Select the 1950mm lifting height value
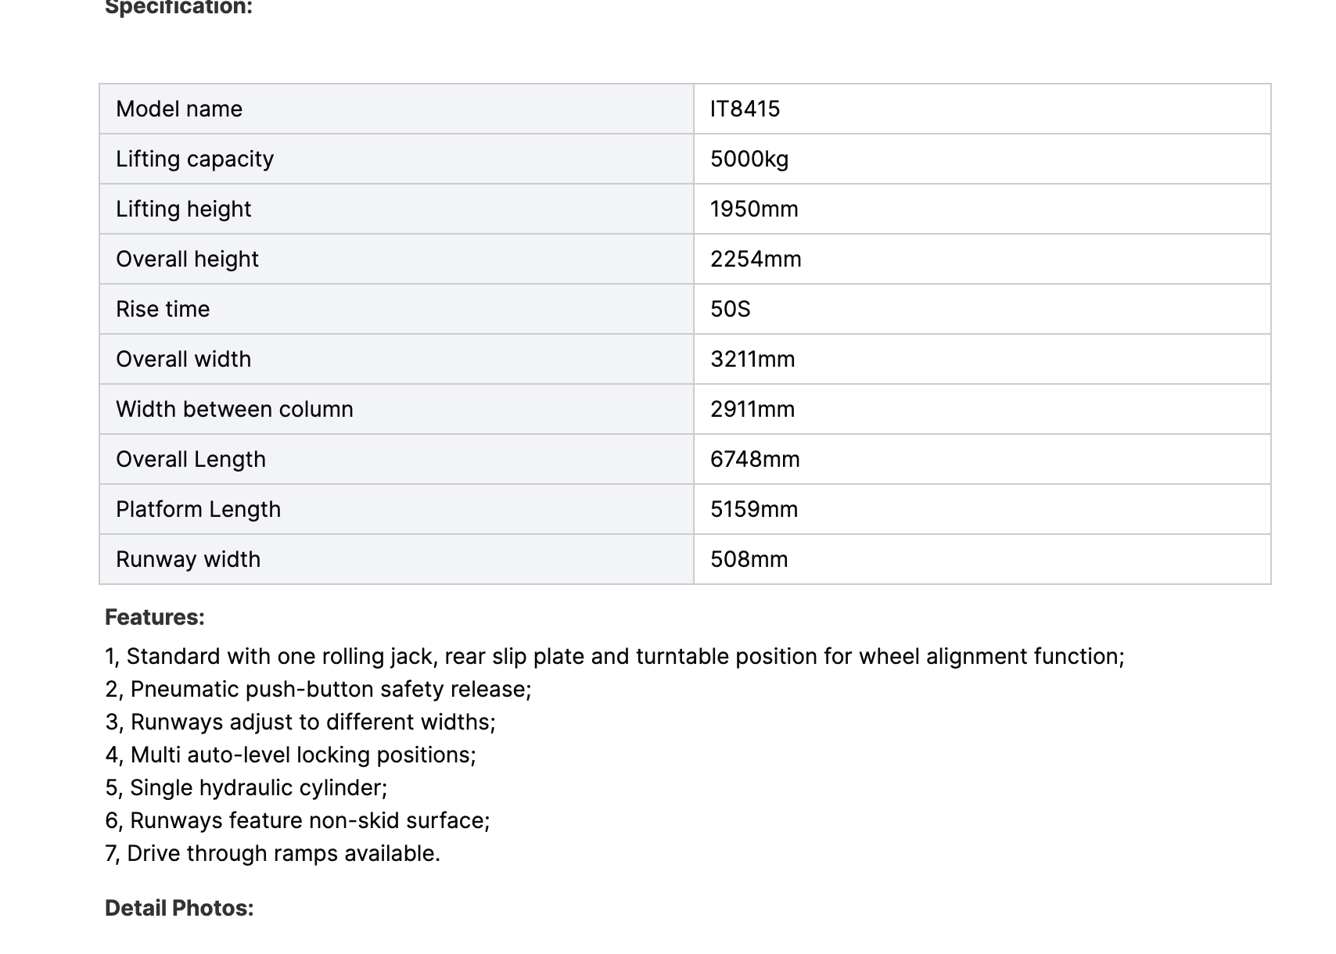 pos(754,209)
